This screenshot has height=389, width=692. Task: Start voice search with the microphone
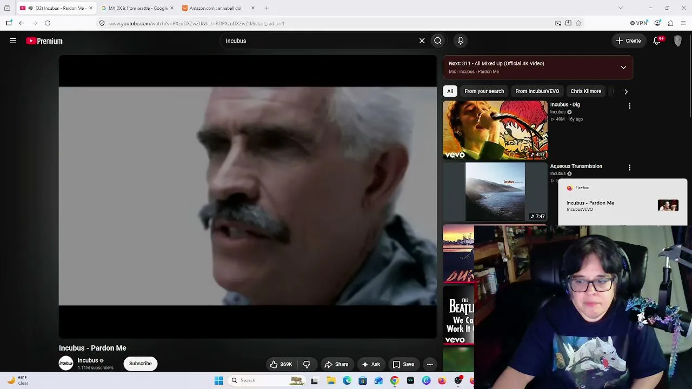(x=461, y=41)
